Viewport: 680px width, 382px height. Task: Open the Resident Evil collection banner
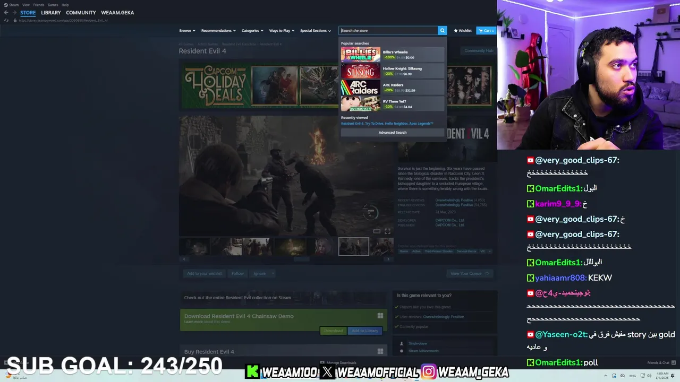284,298
